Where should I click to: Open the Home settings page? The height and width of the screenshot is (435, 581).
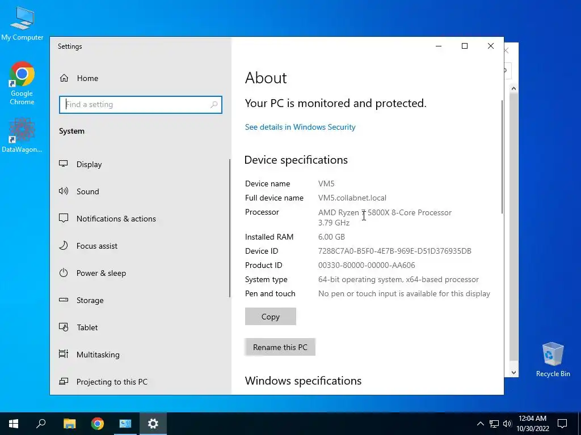(78, 78)
